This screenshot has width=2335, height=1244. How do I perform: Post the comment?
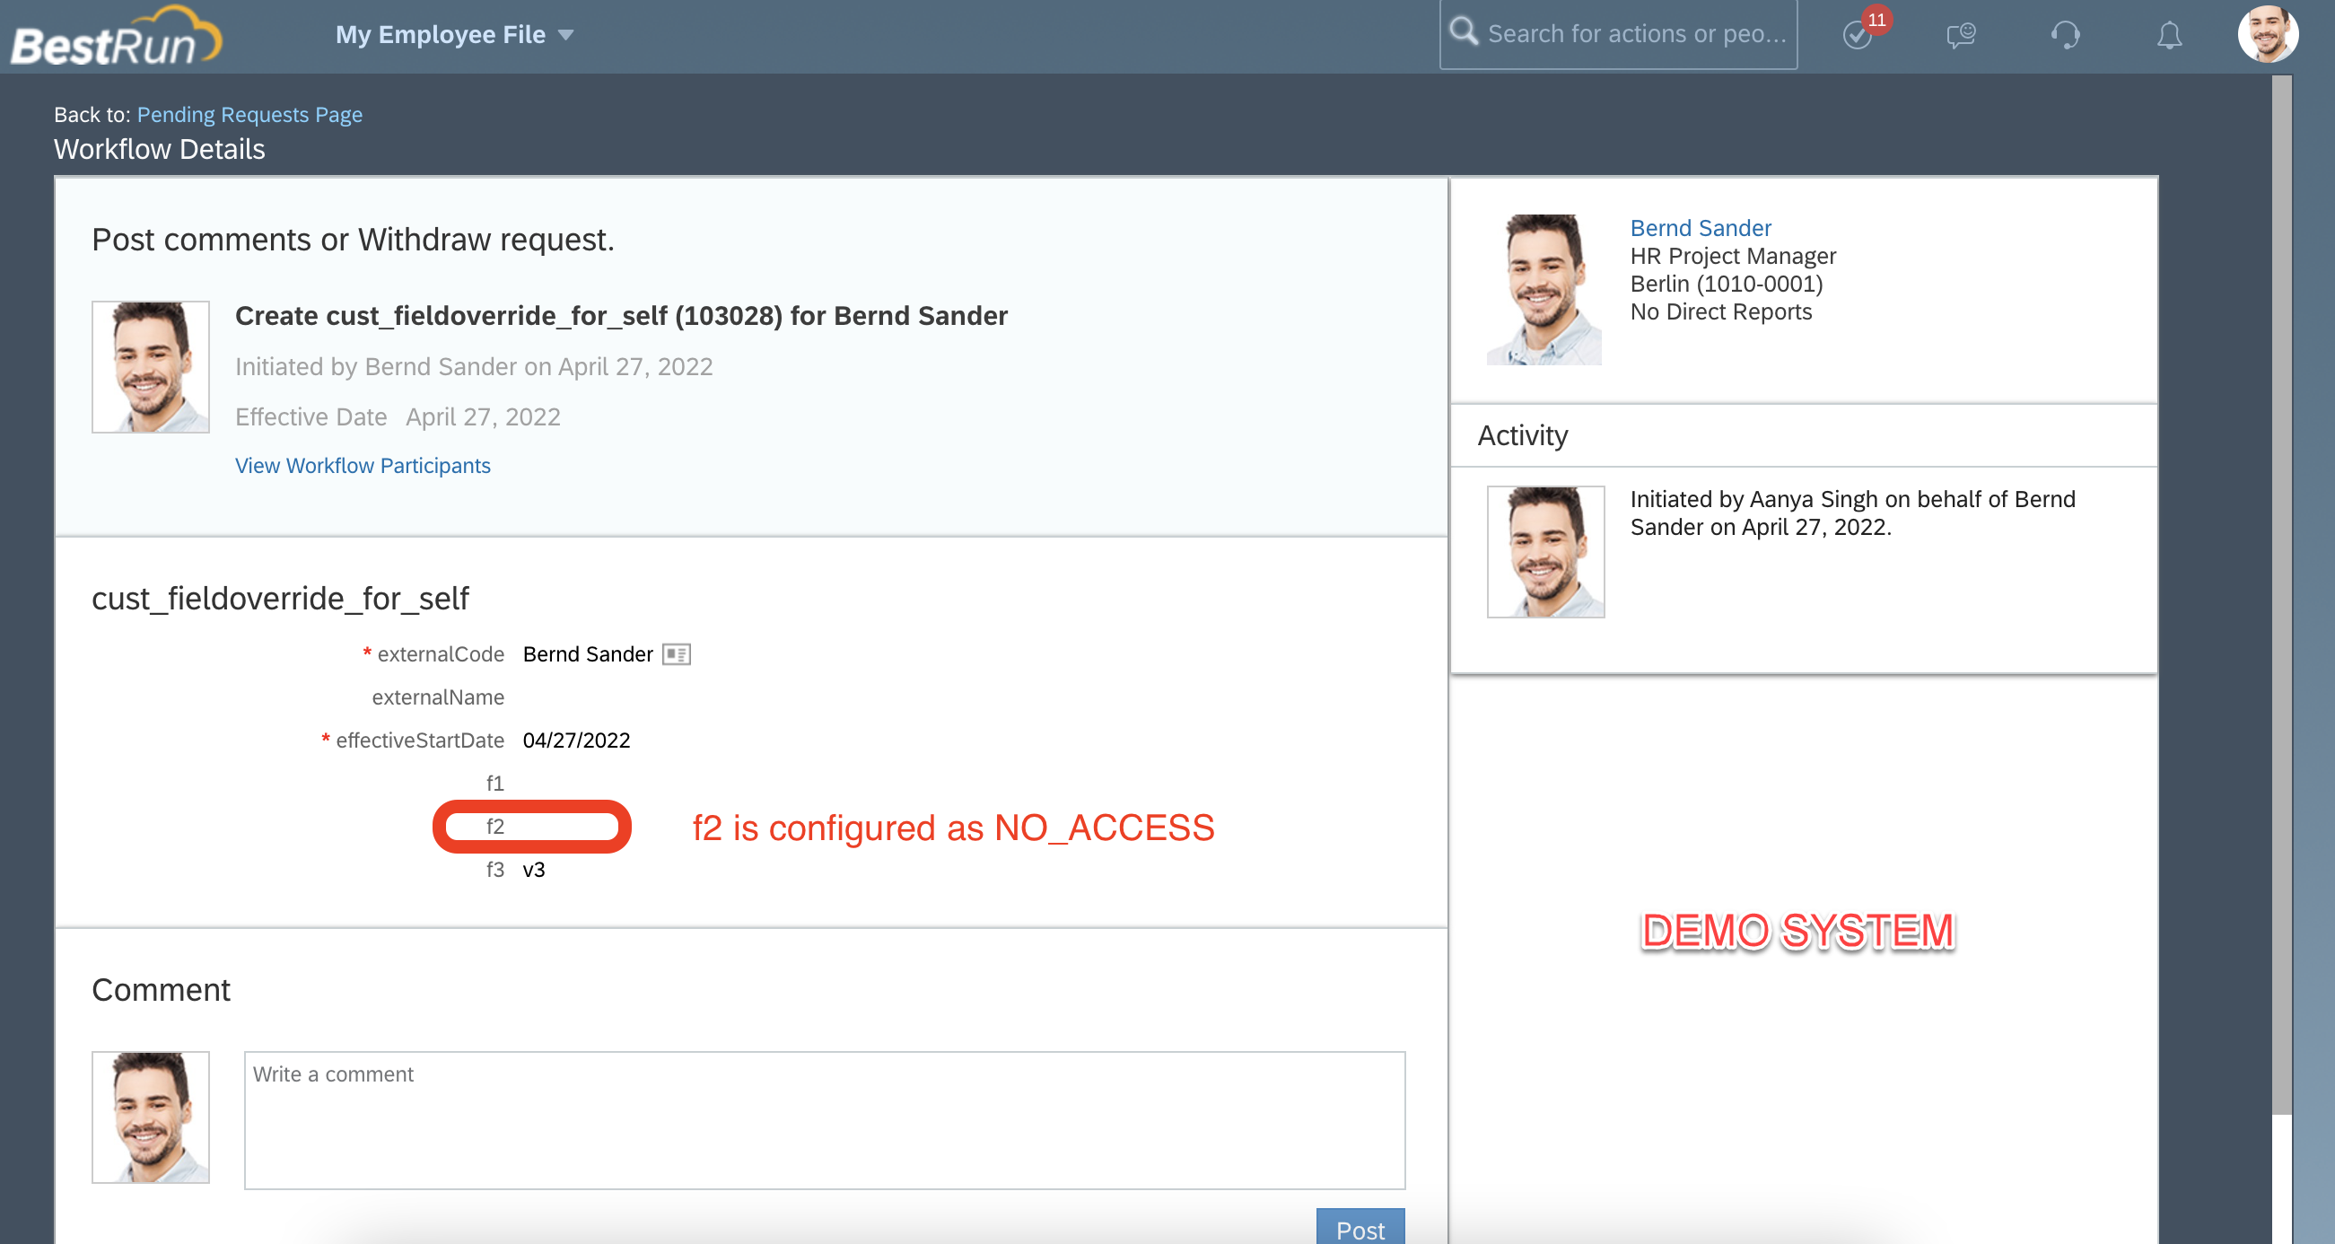pyautogui.click(x=1360, y=1228)
